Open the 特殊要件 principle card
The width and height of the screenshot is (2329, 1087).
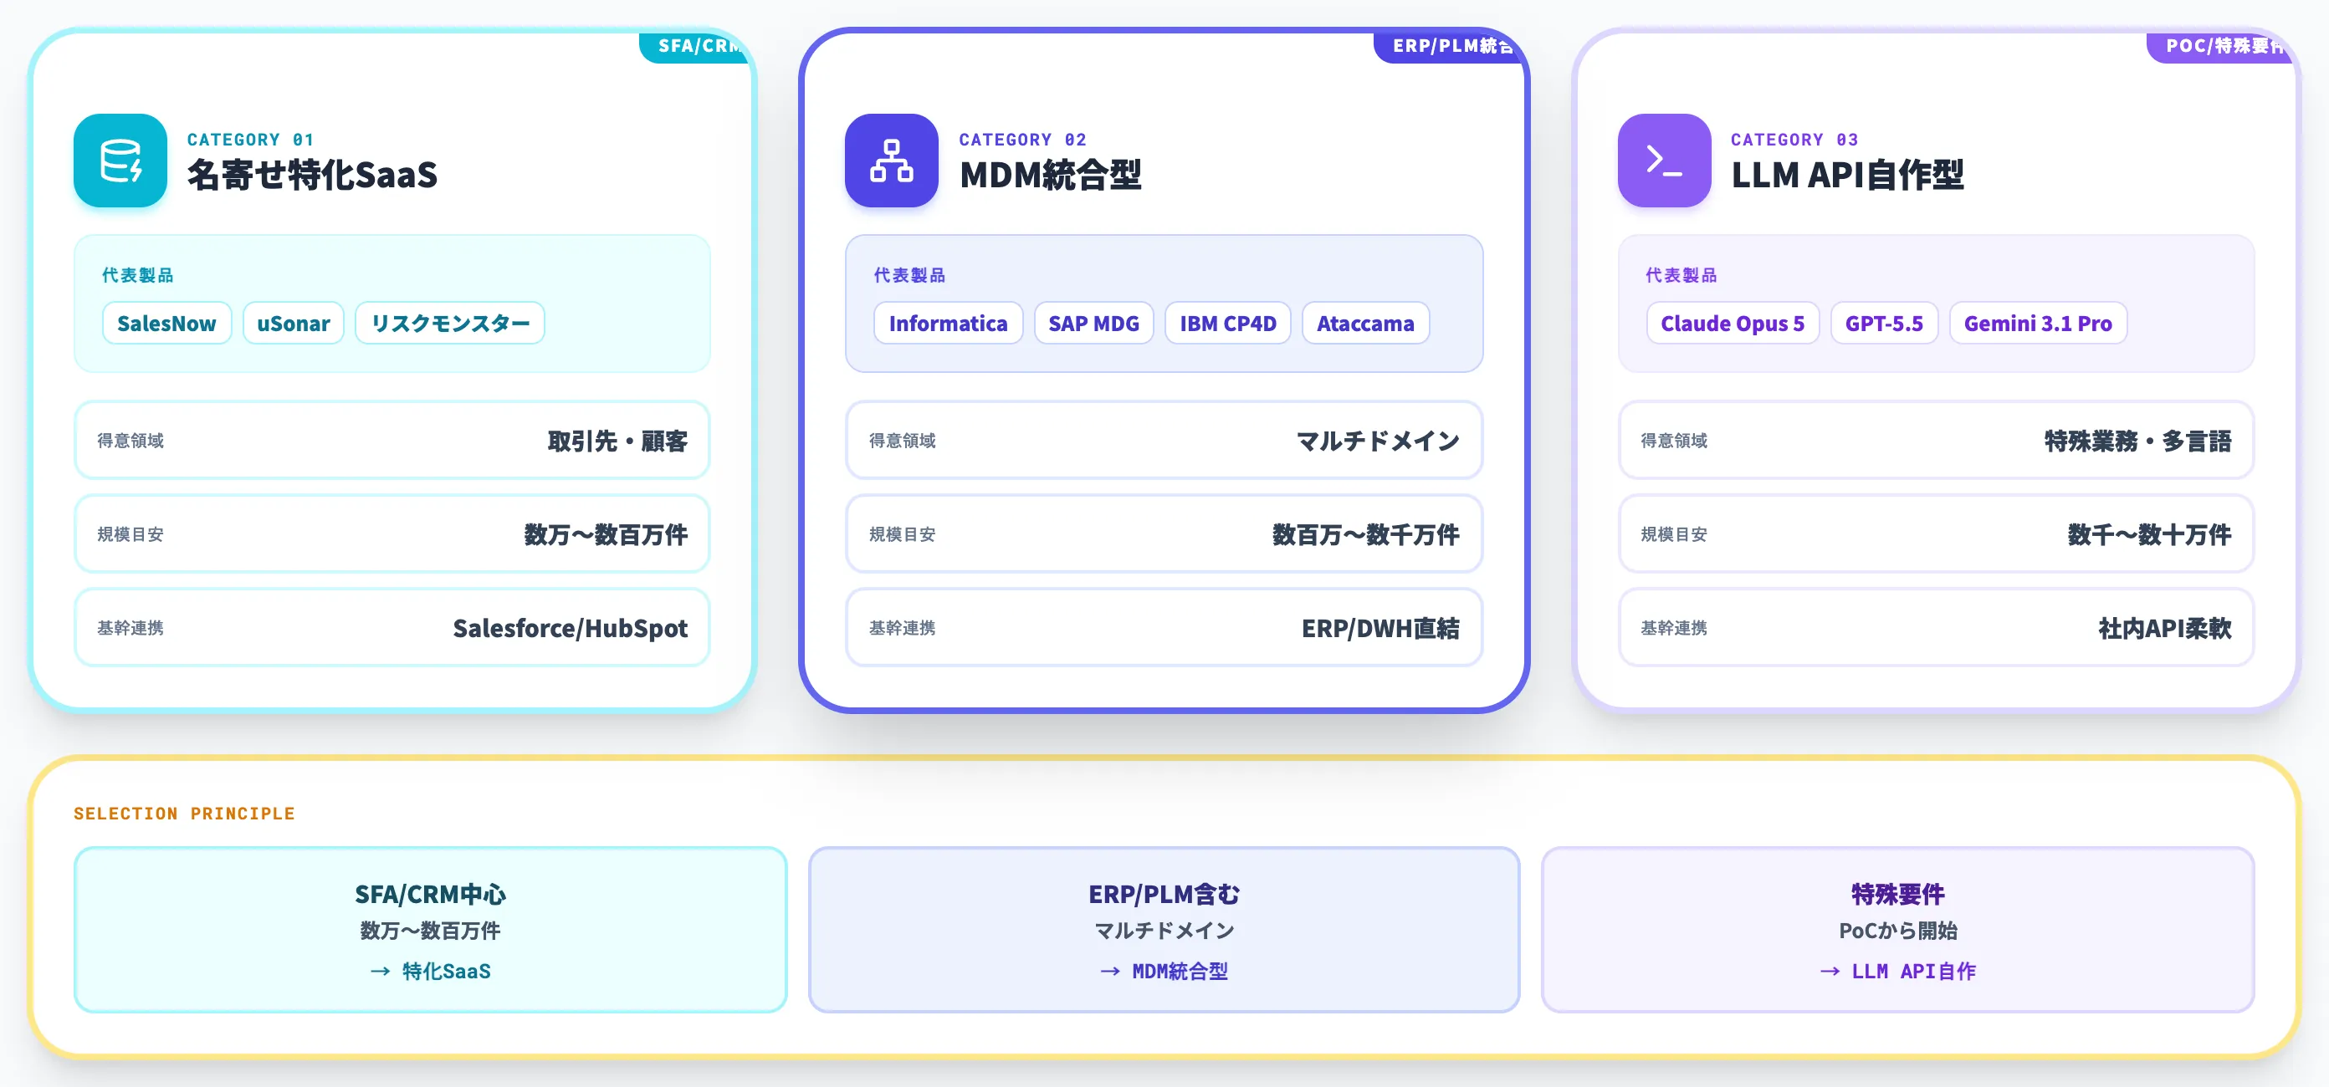pyautogui.click(x=1897, y=930)
